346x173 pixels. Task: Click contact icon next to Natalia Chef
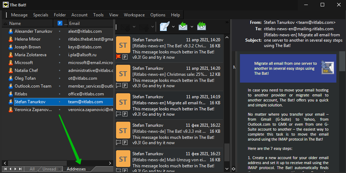coord(11,70)
